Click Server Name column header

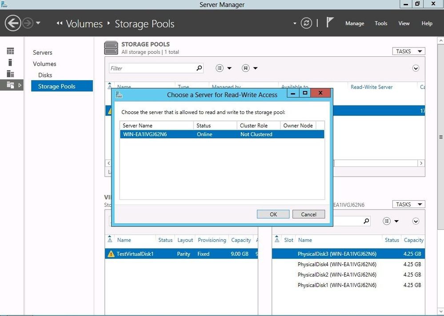(156, 126)
